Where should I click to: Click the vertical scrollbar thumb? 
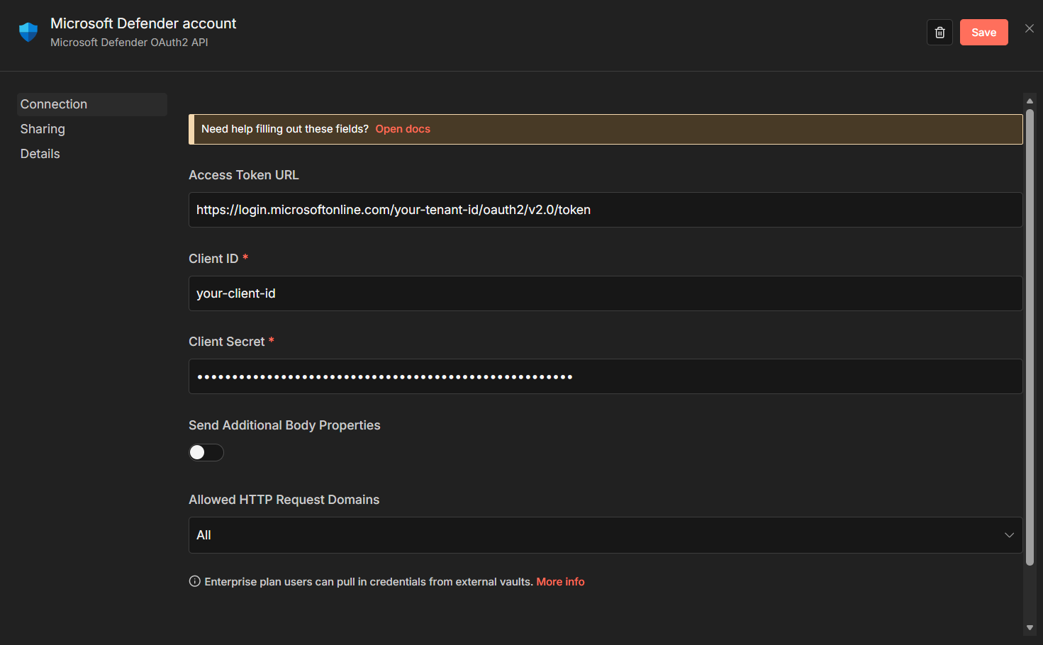point(1030,337)
